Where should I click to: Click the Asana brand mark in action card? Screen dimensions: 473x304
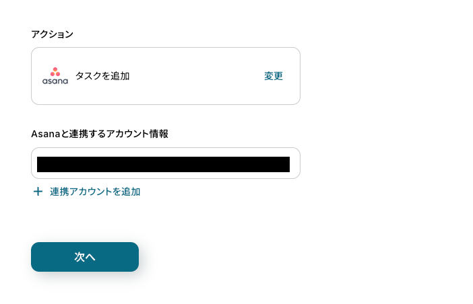(55, 76)
